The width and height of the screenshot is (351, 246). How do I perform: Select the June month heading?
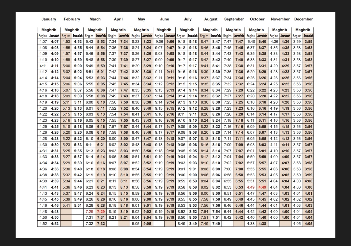(x=164, y=19)
